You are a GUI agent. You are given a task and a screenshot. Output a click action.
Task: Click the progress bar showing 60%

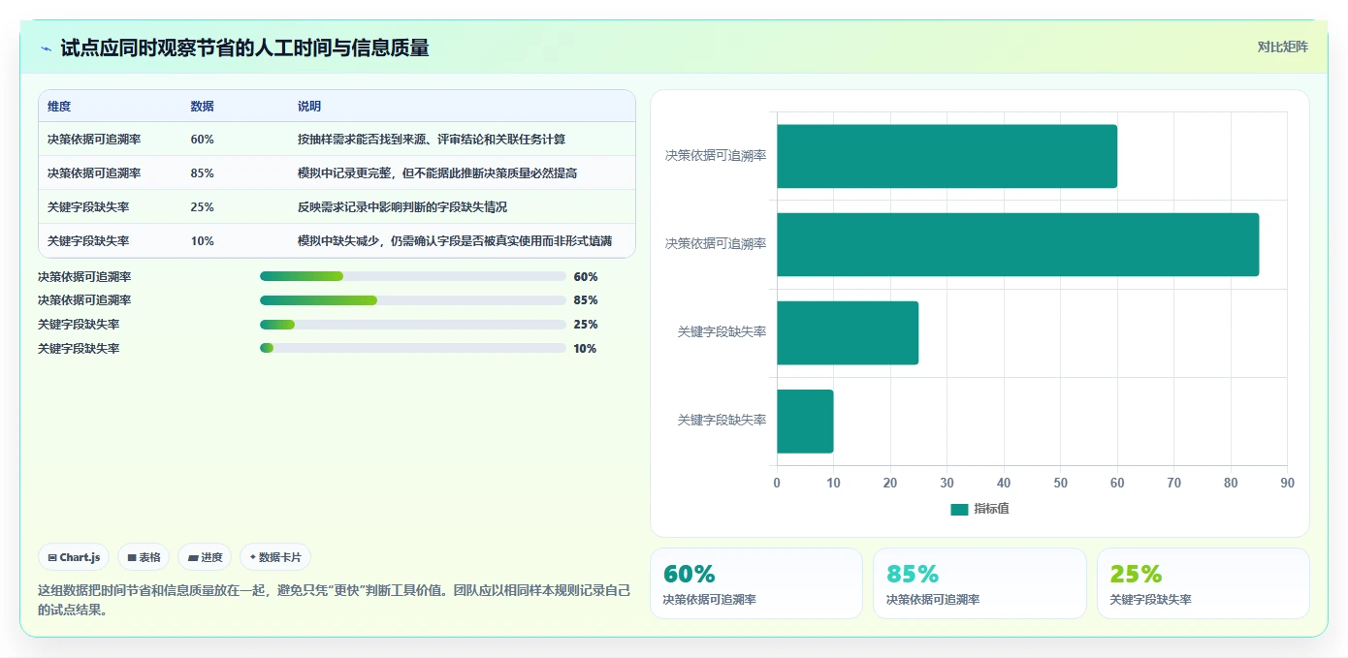(x=413, y=276)
